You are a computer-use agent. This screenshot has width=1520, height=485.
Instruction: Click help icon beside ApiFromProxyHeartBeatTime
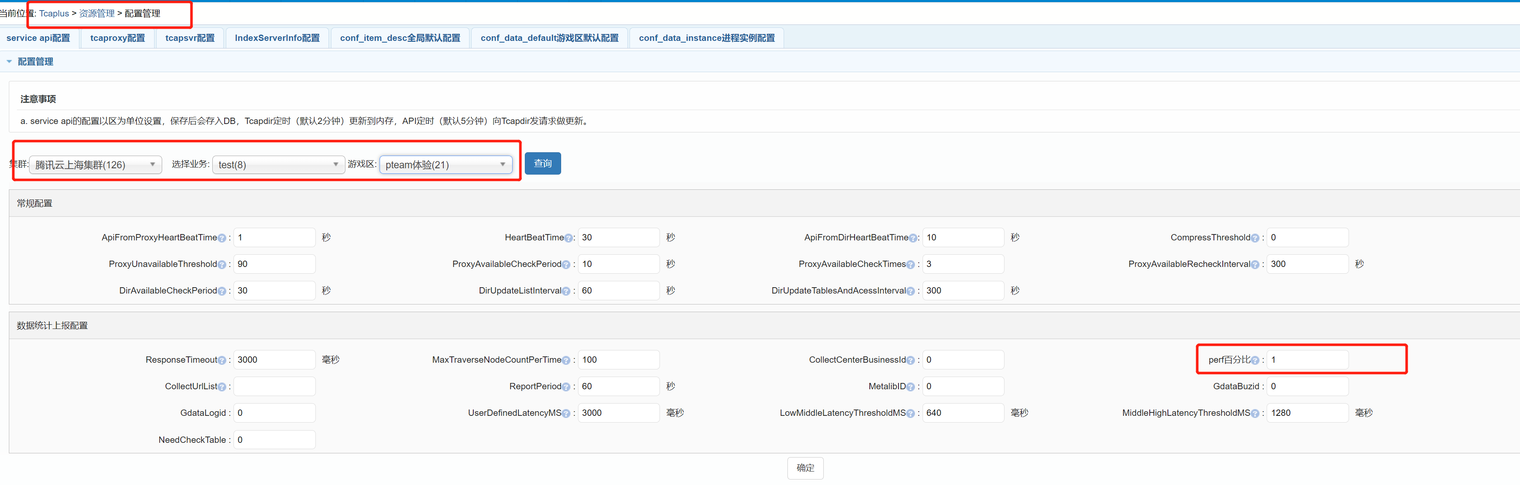coord(222,238)
